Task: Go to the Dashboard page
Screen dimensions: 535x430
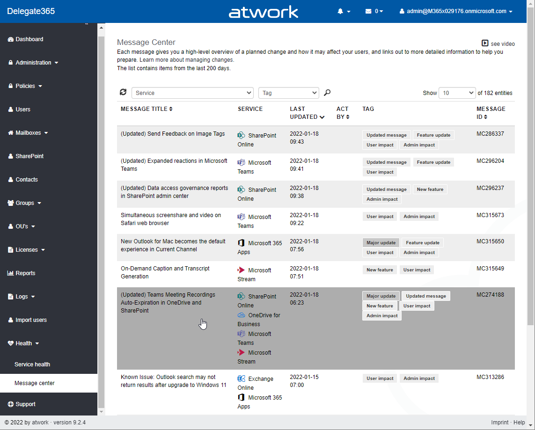Action: [x=29, y=39]
